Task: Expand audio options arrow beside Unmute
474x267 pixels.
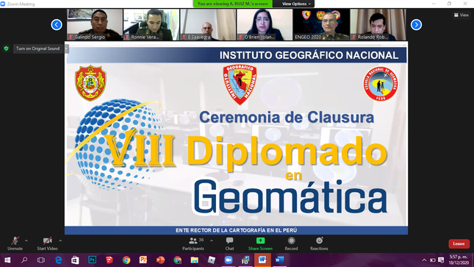Action: pos(26,241)
